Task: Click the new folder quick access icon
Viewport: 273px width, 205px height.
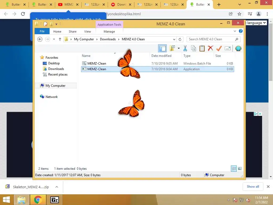Action: 51,24
